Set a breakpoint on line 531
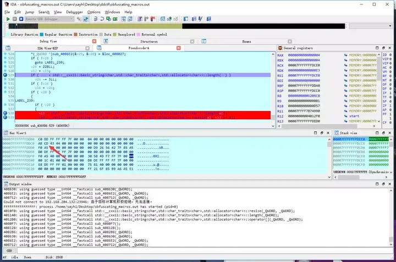Image resolution: width=396 pixels, height=262 pixels. pos(5,83)
